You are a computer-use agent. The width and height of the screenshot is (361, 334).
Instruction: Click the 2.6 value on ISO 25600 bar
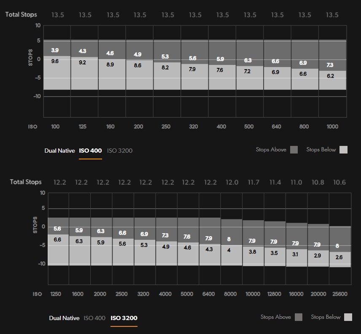pos(339,257)
